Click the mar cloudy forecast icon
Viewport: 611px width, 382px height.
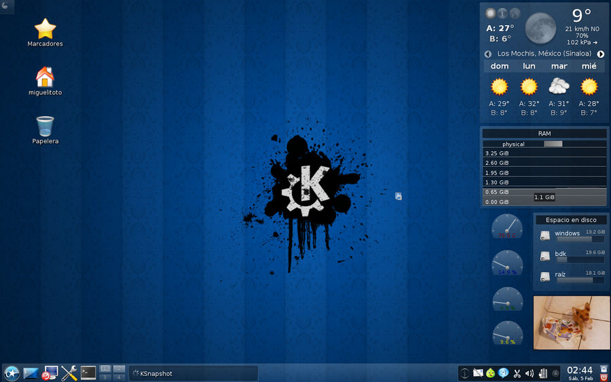pyautogui.click(x=559, y=86)
